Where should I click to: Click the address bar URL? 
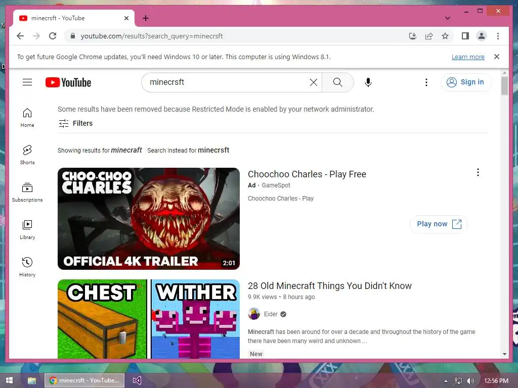(x=152, y=36)
